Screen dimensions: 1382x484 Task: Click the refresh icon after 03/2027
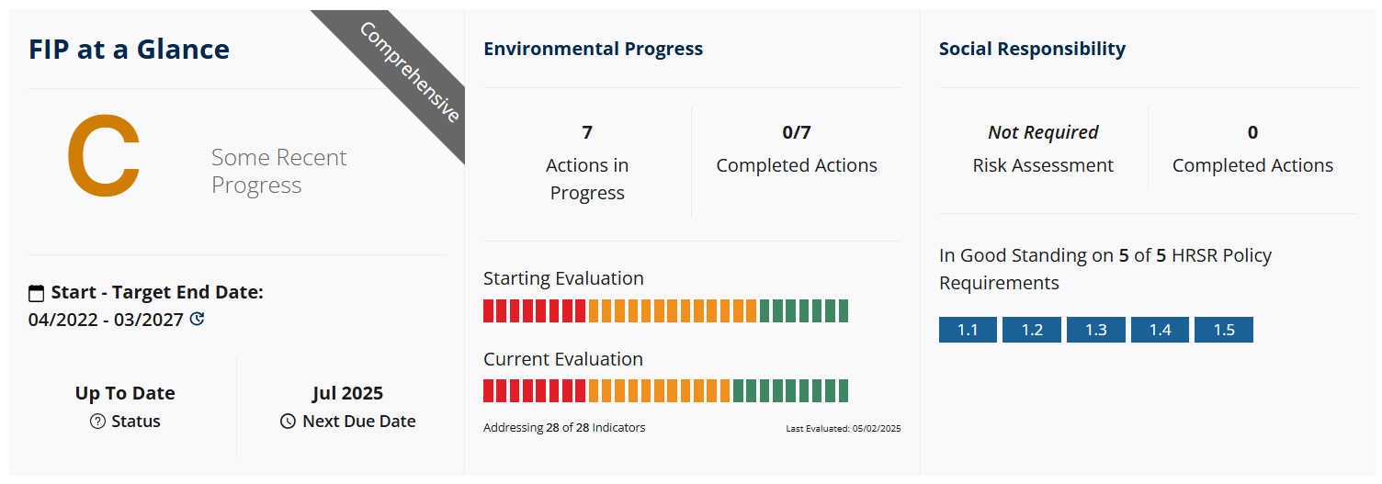(x=197, y=320)
